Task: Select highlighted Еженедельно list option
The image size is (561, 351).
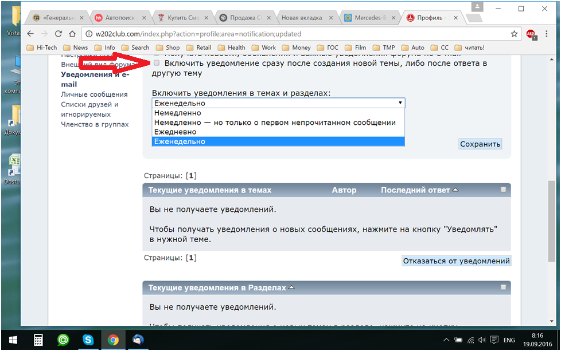Action: pos(278,141)
